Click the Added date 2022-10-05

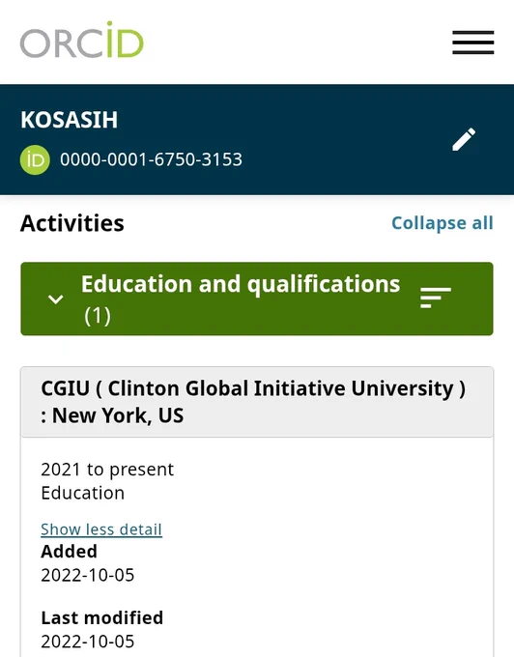[x=88, y=575]
